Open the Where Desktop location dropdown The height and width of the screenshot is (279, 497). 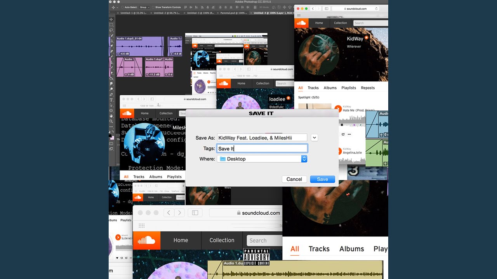click(262, 159)
